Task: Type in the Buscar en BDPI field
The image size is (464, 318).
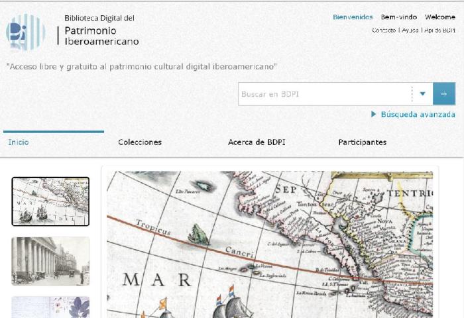Action: (324, 94)
